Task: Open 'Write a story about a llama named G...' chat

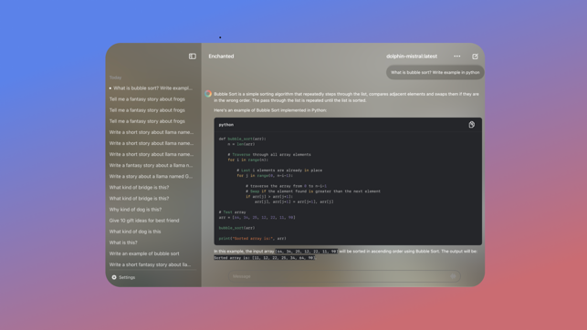Action: 151,177
